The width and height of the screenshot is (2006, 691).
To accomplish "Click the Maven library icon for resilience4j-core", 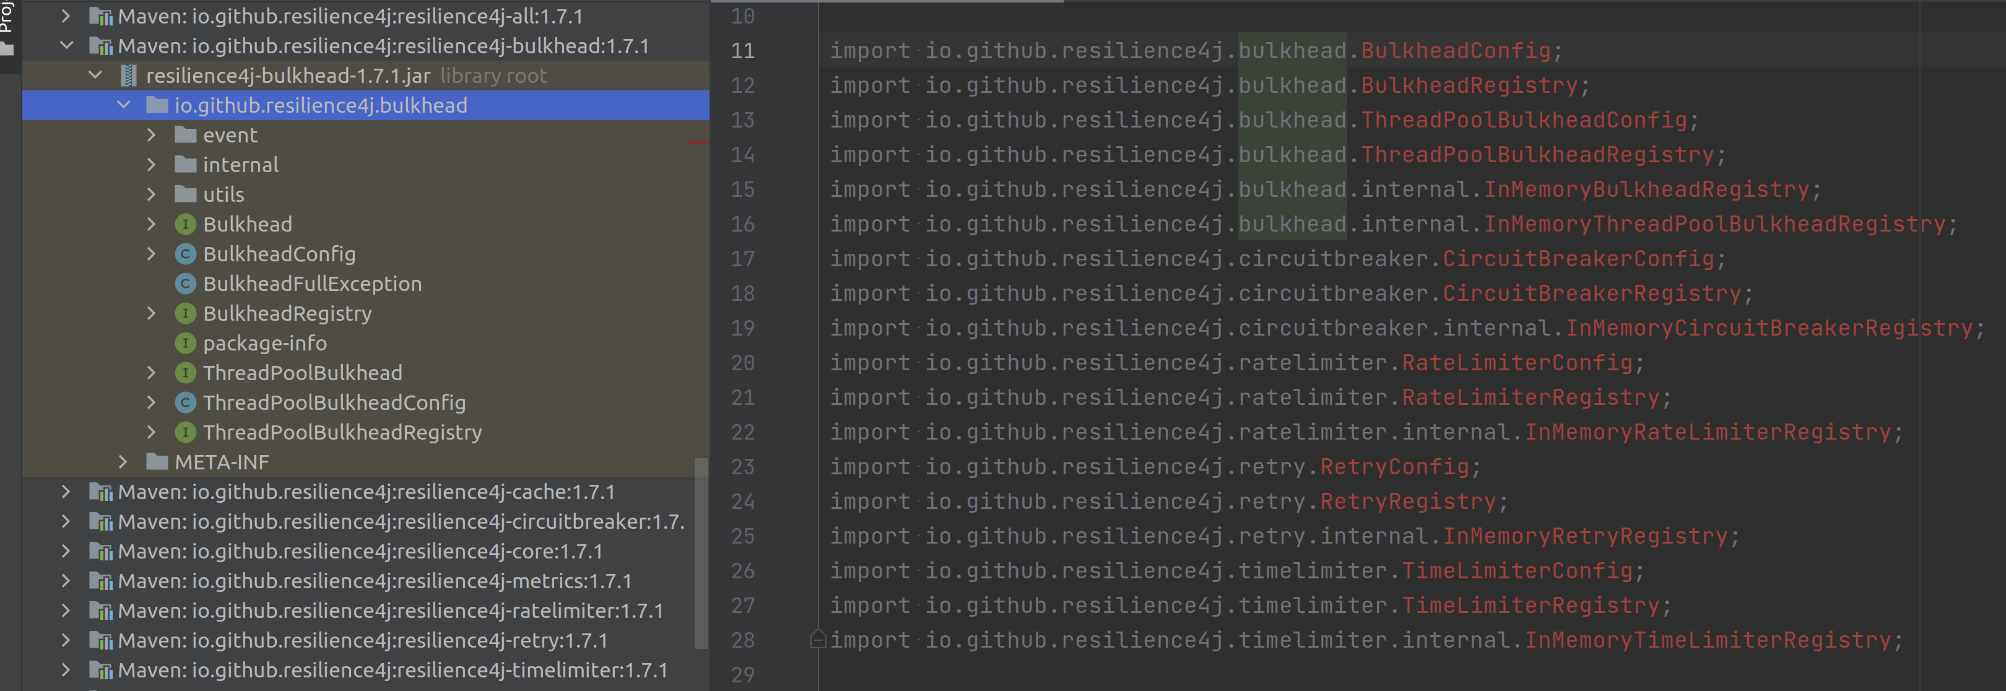I will coord(100,551).
